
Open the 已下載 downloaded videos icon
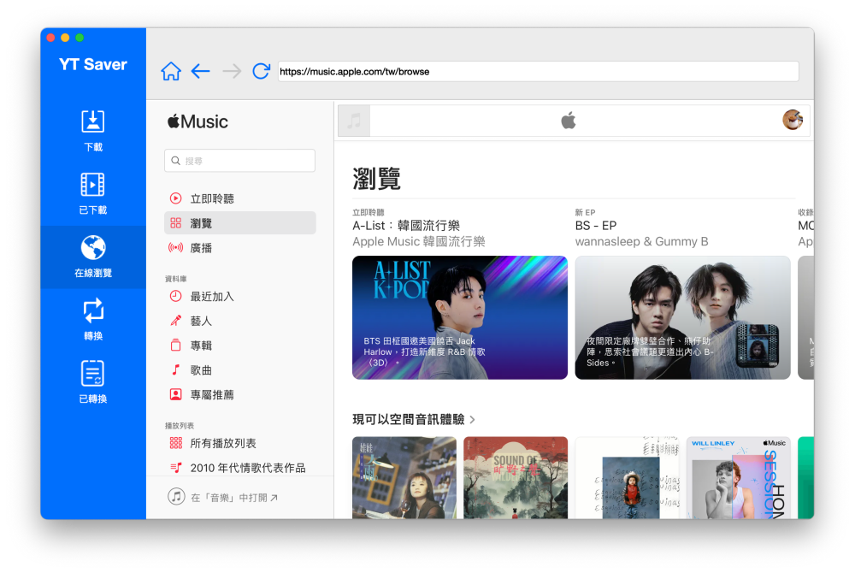point(92,184)
